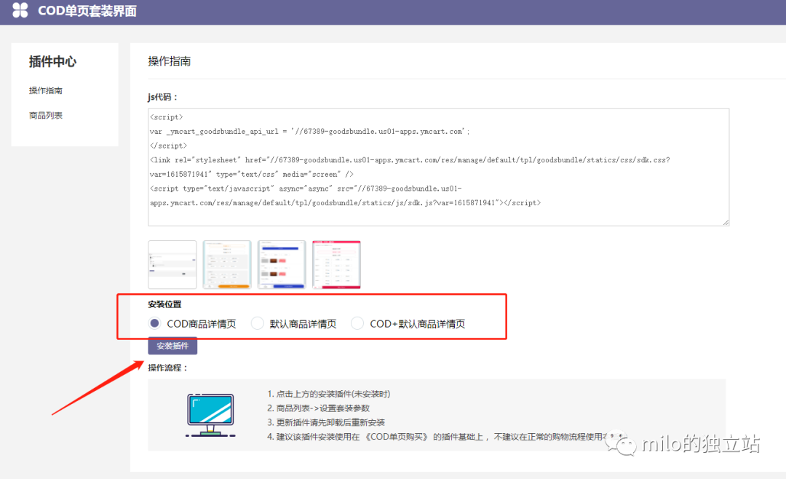
Task: Select the first white template thumbnail
Action: point(172,264)
